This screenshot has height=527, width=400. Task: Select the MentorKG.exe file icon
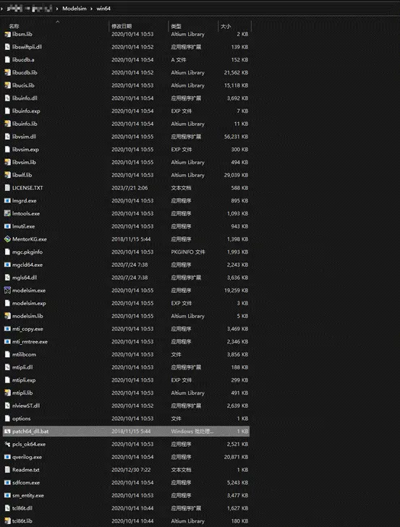tap(7, 239)
